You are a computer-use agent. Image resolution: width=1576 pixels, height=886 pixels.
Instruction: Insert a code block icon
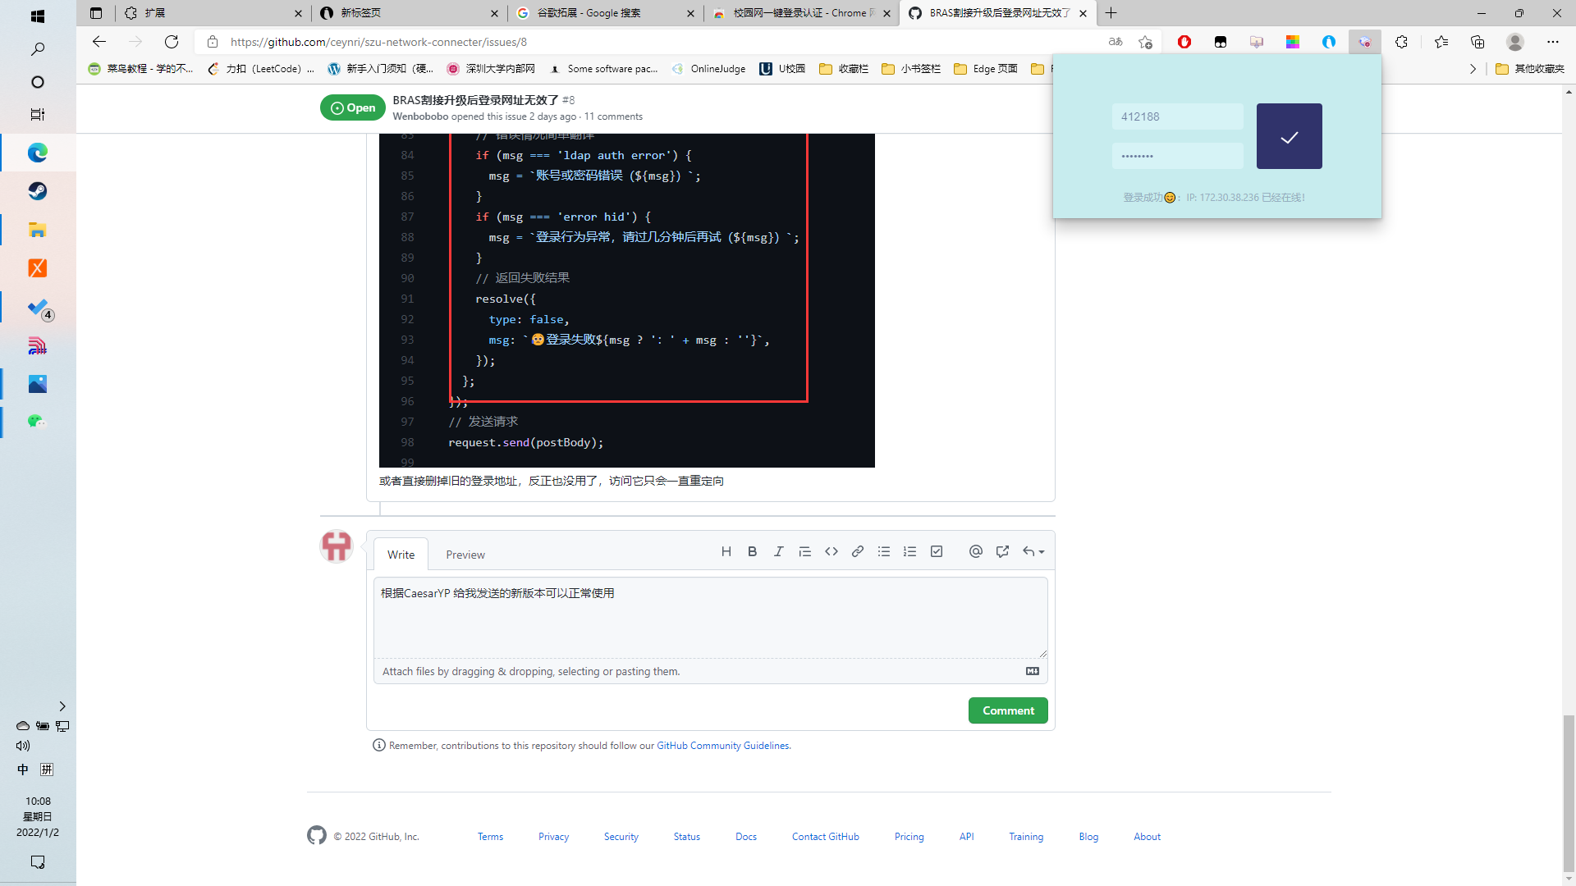(x=831, y=550)
